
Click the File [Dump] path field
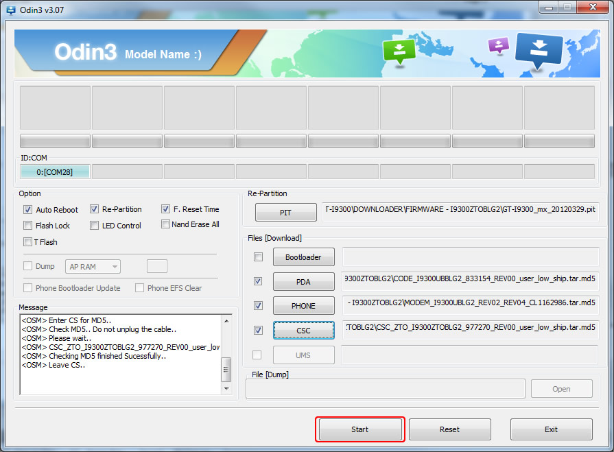pos(386,389)
